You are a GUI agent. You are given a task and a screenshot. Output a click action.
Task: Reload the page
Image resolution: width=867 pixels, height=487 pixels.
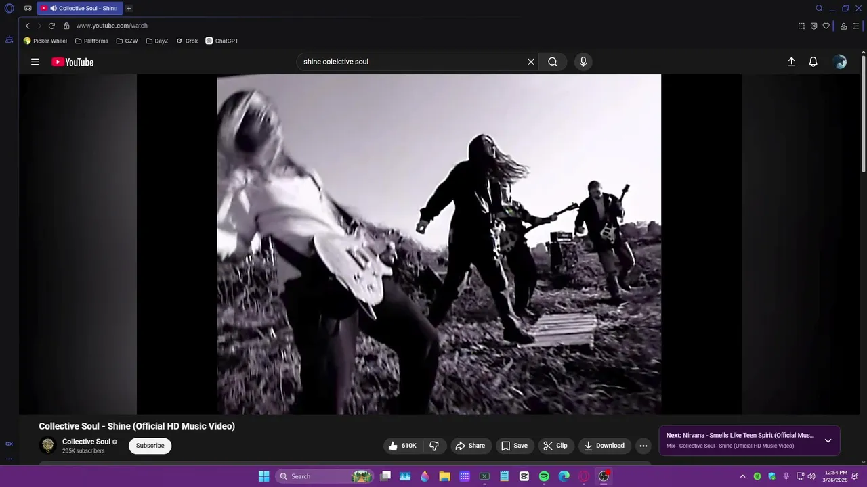(51, 26)
